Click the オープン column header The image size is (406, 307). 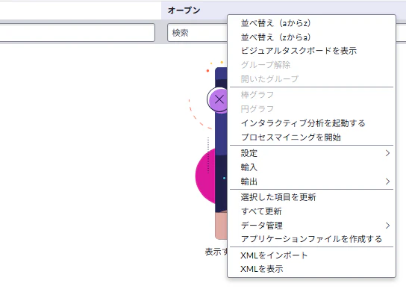[x=184, y=10]
